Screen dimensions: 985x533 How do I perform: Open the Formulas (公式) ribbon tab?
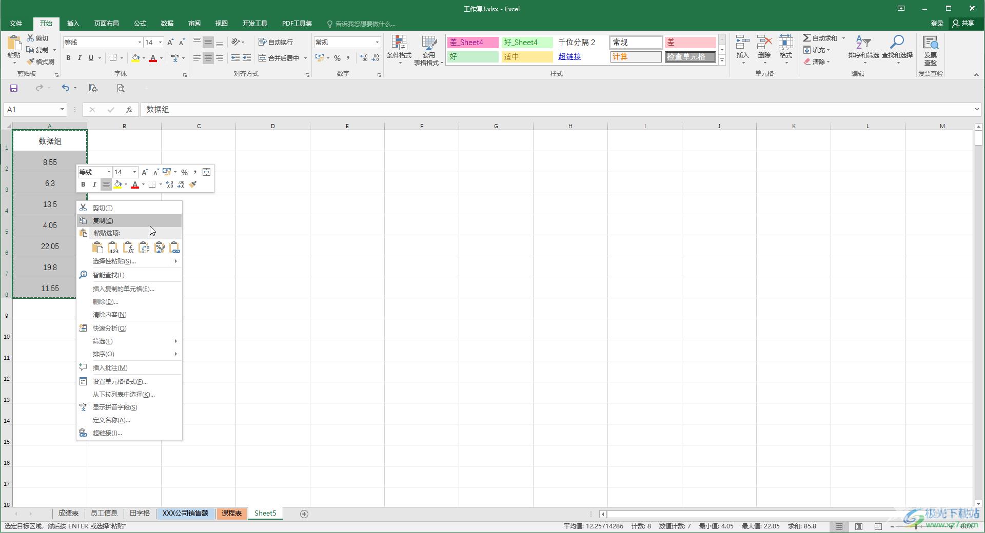pos(140,24)
